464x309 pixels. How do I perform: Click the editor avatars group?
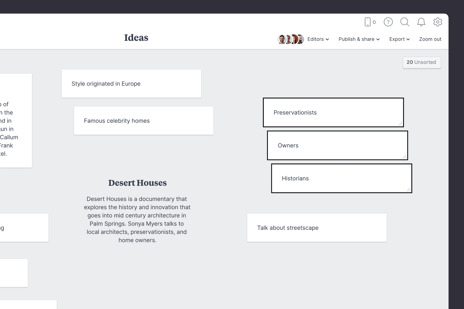[290, 39]
